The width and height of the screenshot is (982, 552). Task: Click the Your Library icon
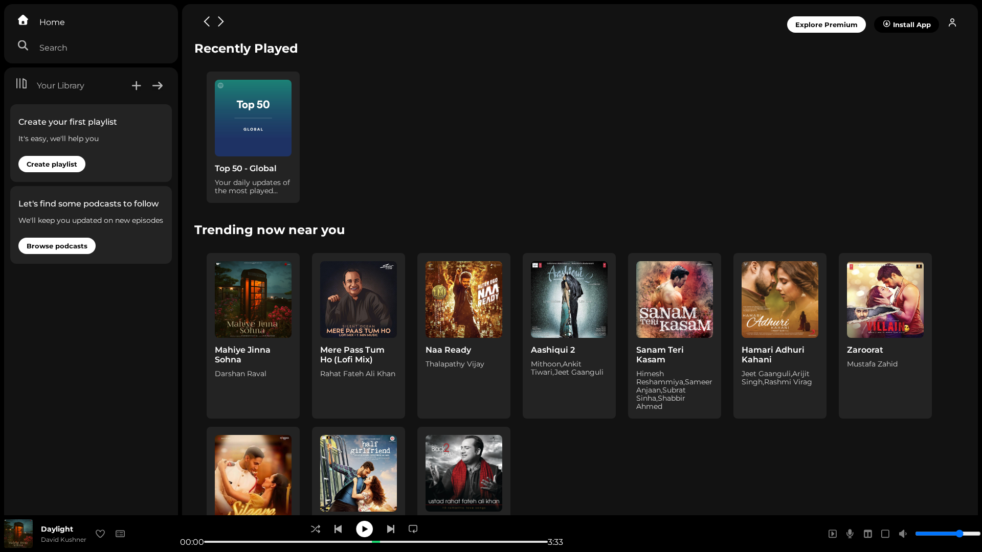coord(21,83)
